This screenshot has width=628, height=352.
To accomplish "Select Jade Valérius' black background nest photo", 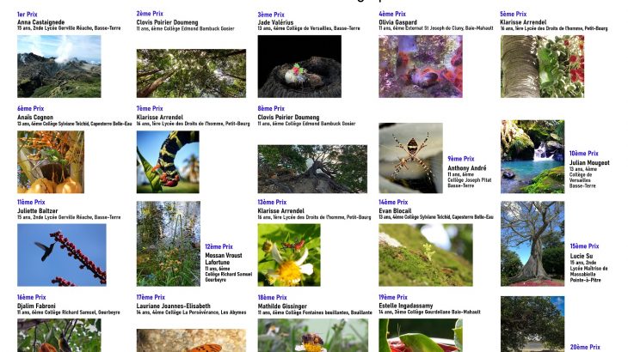I will [x=299, y=66].
